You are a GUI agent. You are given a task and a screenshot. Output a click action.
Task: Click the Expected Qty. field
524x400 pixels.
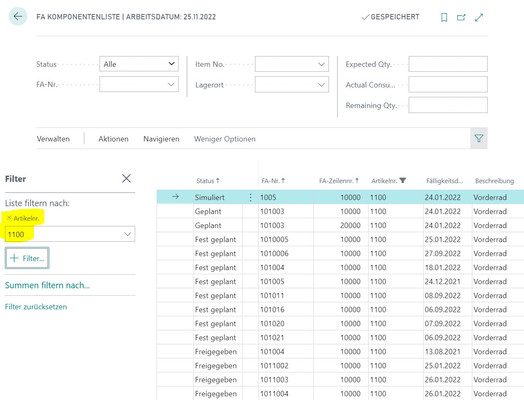(x=448, y=64)
